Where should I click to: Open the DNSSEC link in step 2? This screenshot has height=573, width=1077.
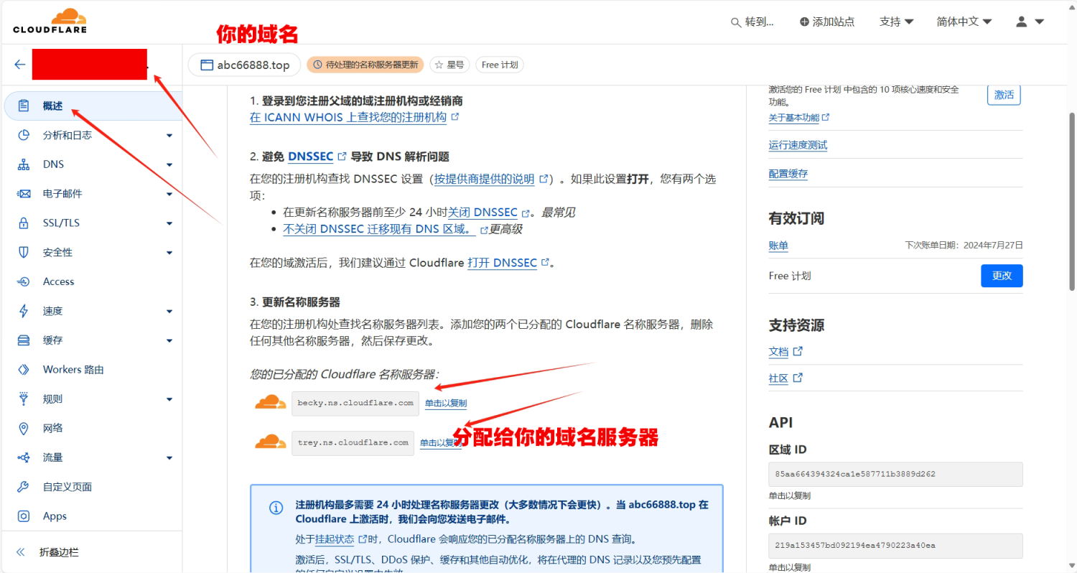[x=317, y=157]
